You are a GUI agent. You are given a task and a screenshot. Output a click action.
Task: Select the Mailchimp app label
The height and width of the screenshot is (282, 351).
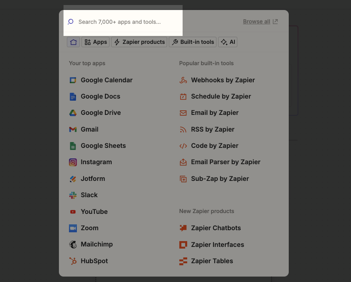coord(97,244)
